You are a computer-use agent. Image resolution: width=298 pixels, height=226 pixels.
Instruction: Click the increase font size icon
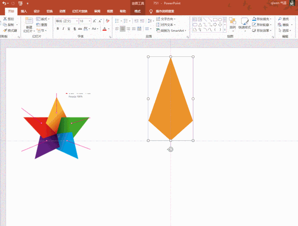pyautogui.click(x=95, y=21)
